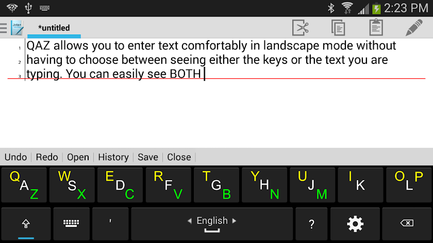The image size is (433, 243).
Task: Tap the keyboard layout switch key
Action: (71, 223)
